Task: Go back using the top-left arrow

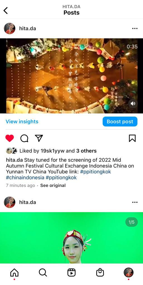Action: [6, 10]
